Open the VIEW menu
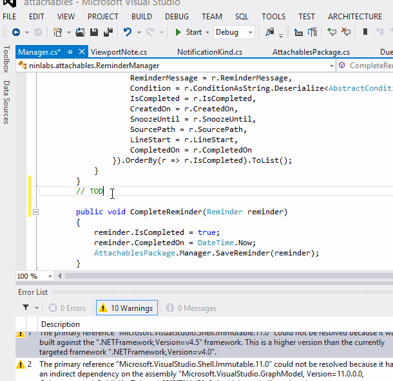 coord(66,17)
